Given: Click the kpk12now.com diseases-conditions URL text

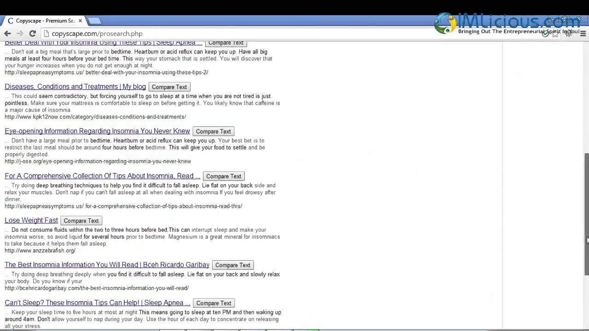Looking at the screenshot, I should click(x=95, y=117).
